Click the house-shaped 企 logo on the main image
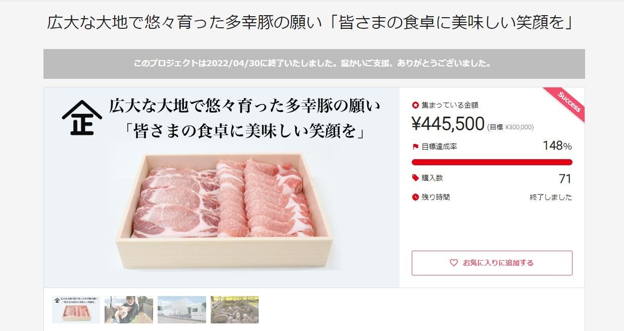The image size is (624, 331). [x=82, y=118]
